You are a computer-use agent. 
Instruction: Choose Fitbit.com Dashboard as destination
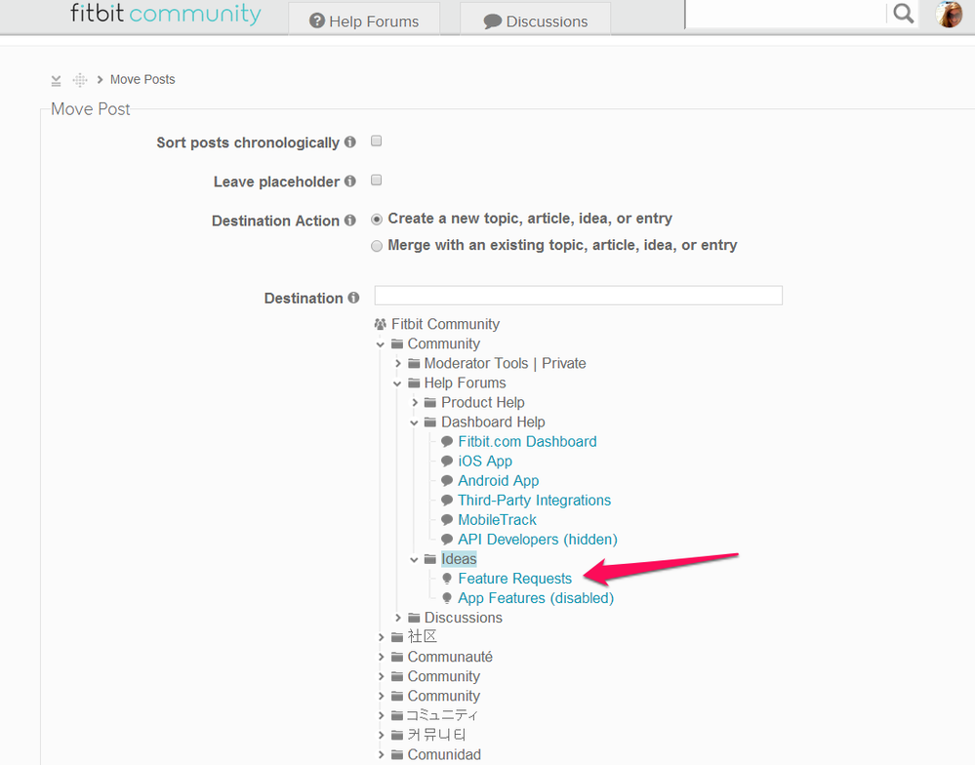(527, 441)
